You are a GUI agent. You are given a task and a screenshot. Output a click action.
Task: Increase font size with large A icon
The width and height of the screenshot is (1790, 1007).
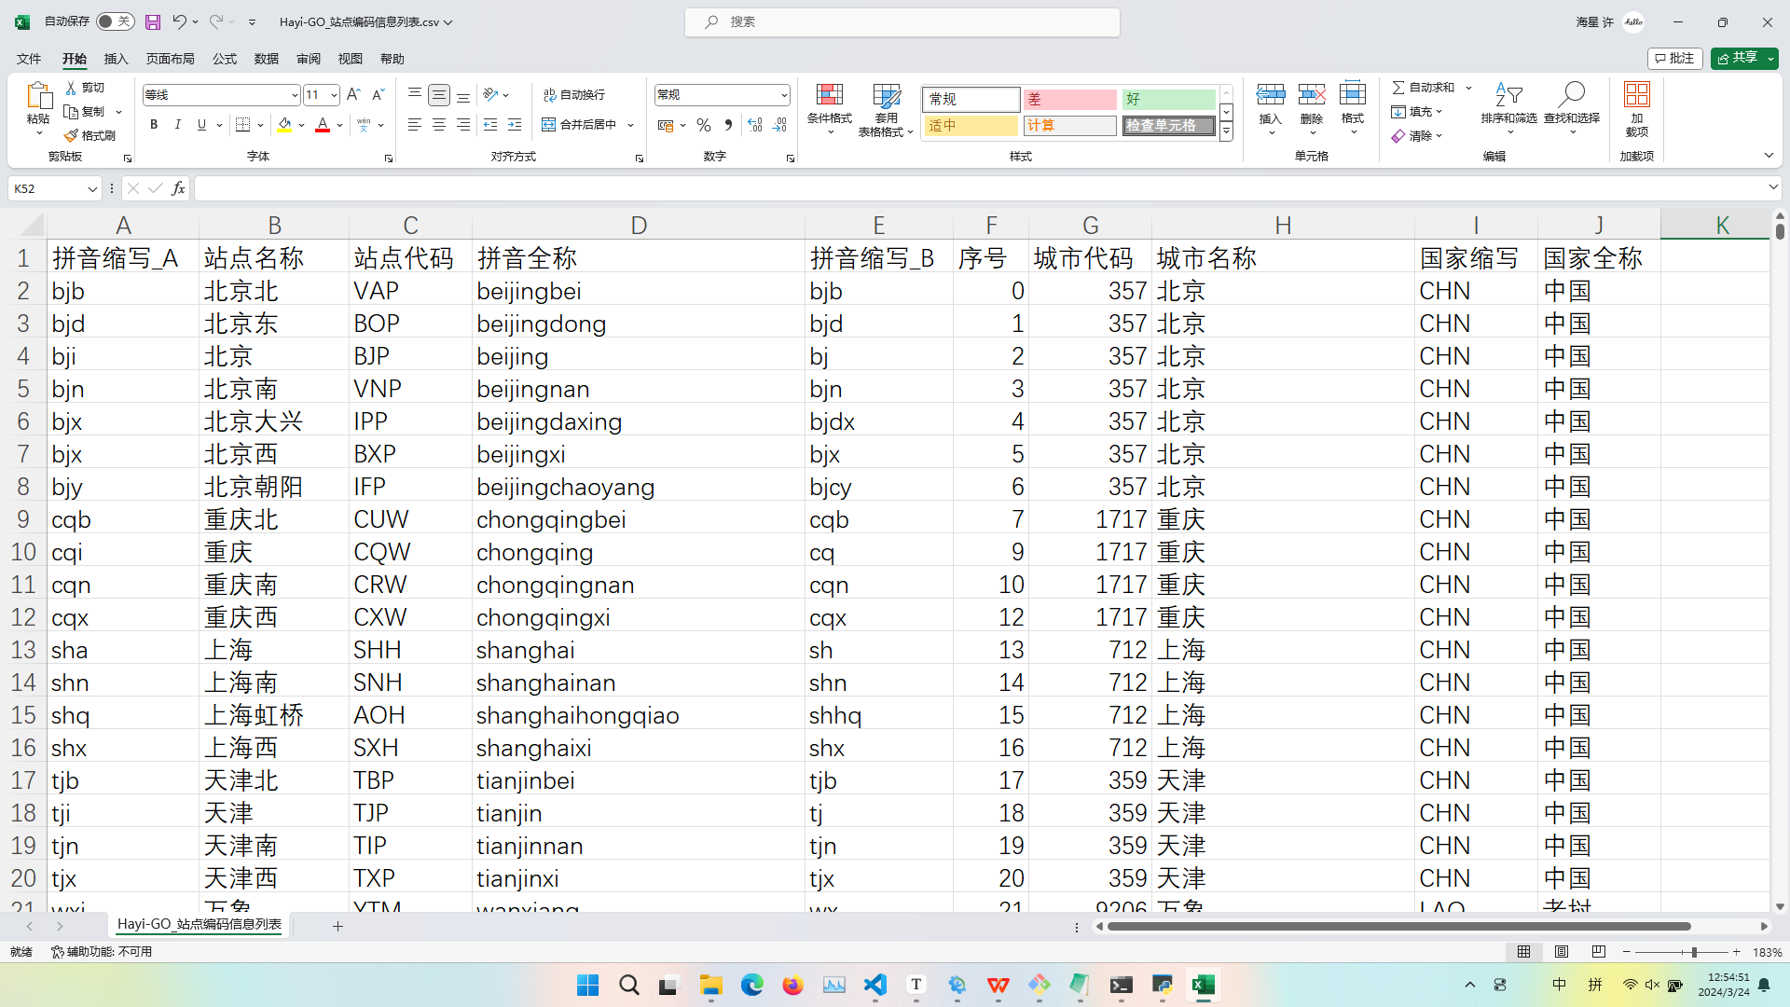tap(353, 95)
